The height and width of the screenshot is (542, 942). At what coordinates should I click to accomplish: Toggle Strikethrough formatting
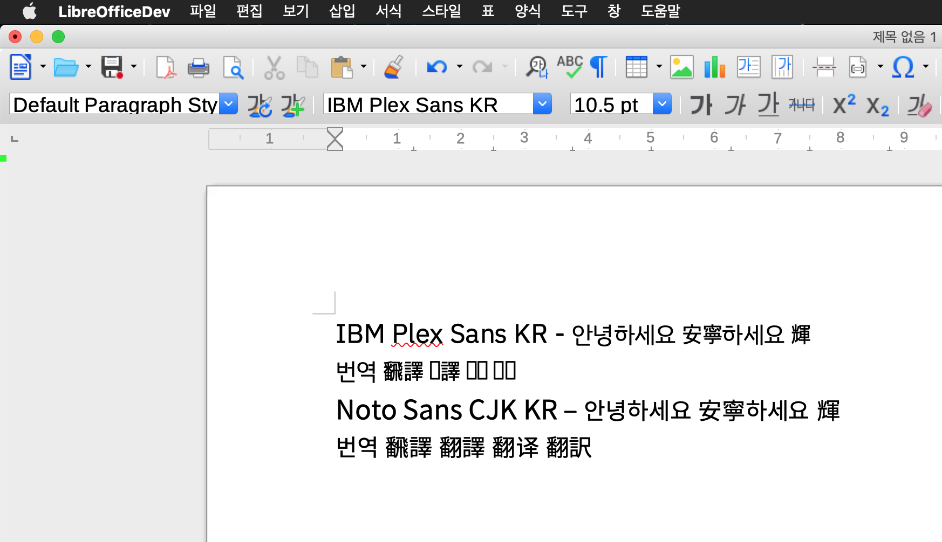coord(801,105)
